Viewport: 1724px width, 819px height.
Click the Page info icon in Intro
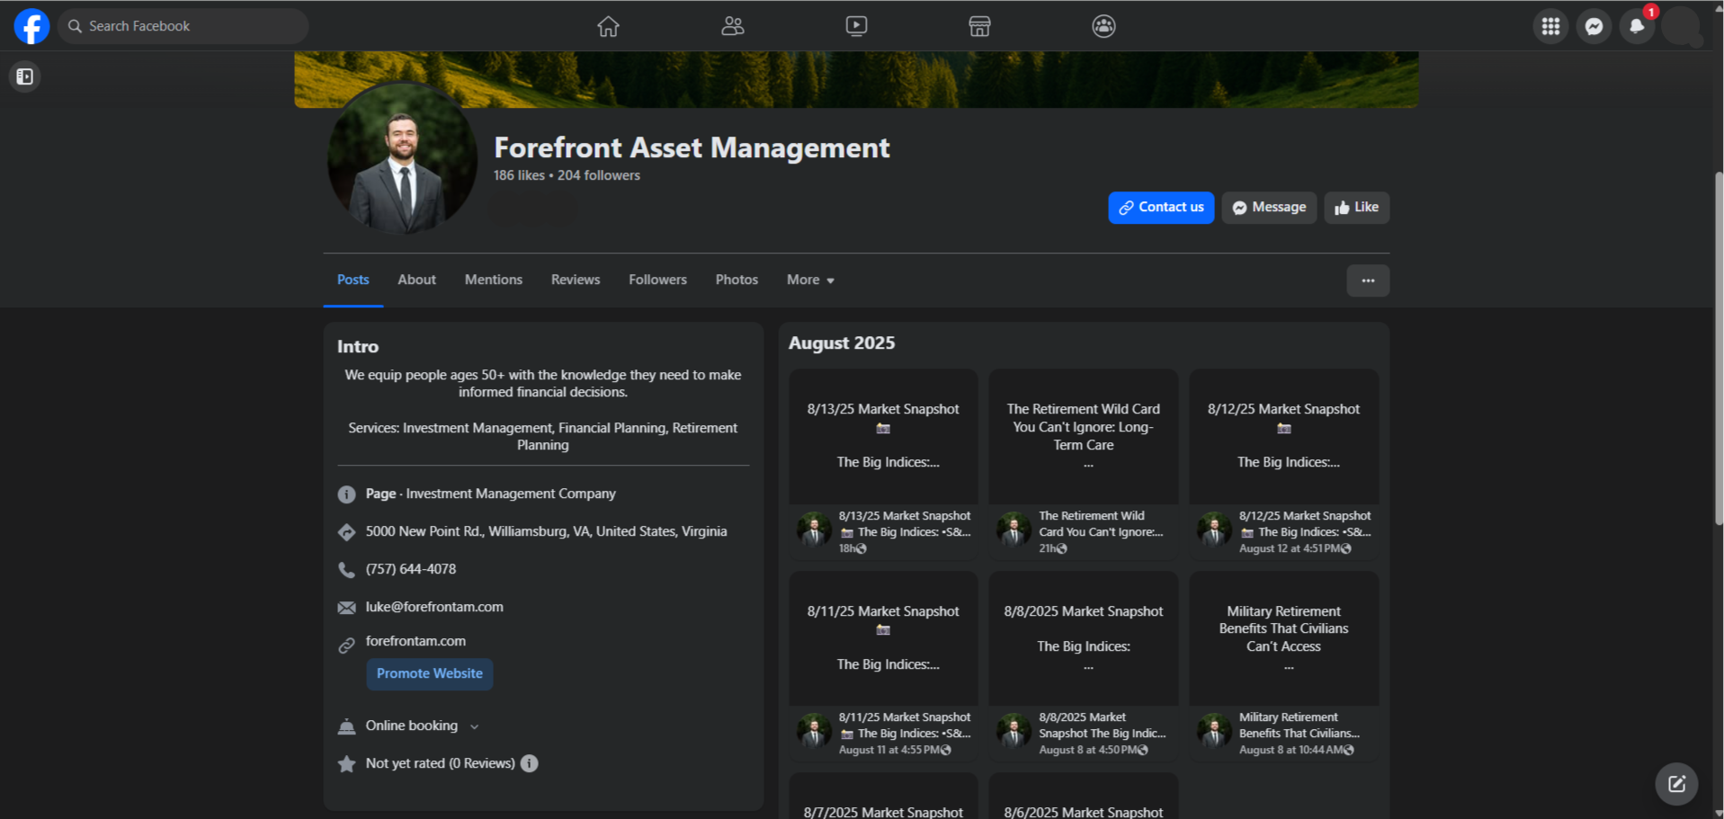click(x=346, y=494)
